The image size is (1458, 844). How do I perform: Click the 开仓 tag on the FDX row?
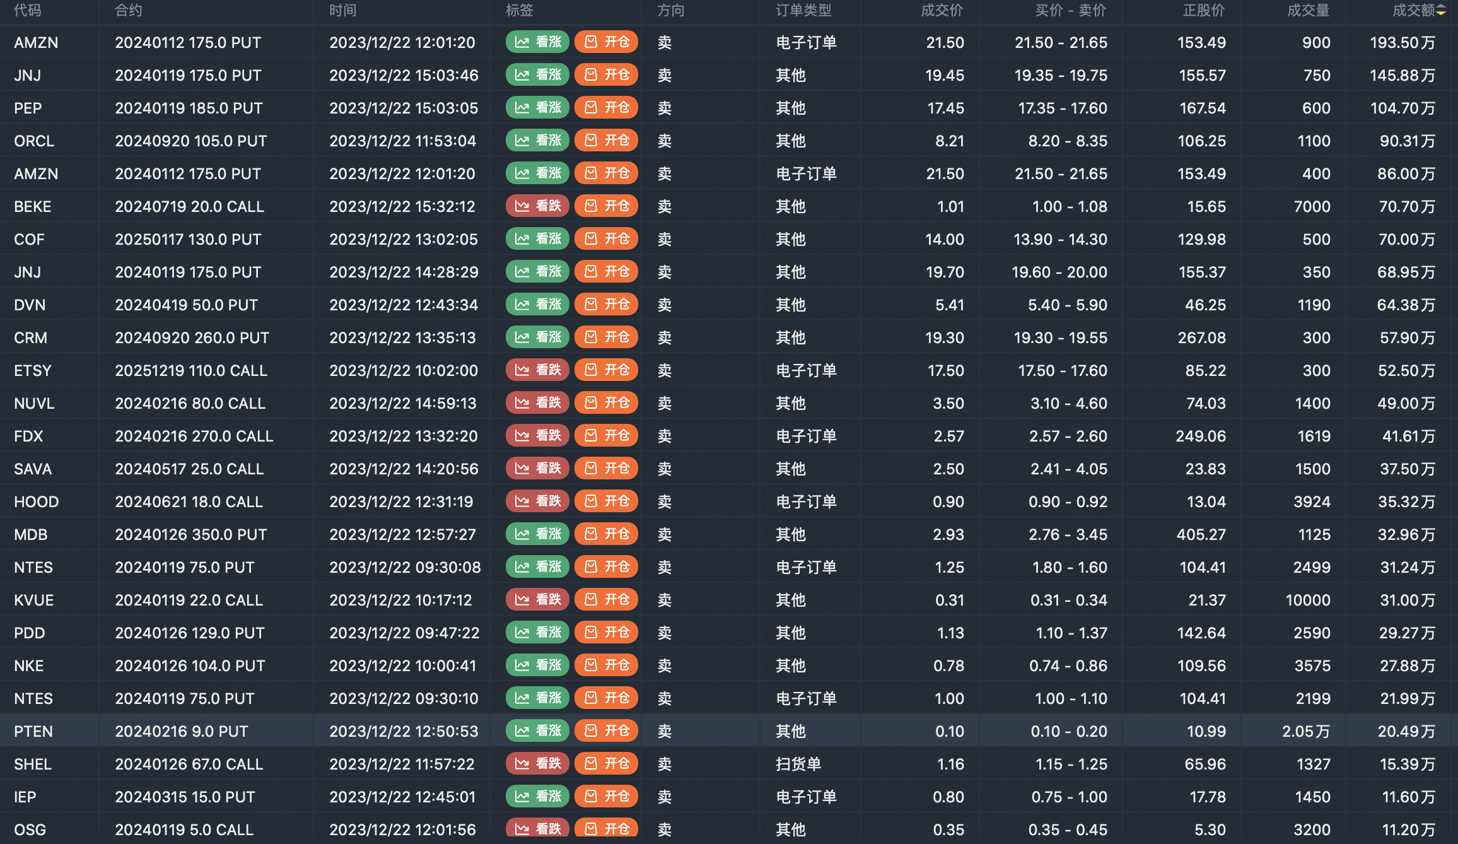606,435
